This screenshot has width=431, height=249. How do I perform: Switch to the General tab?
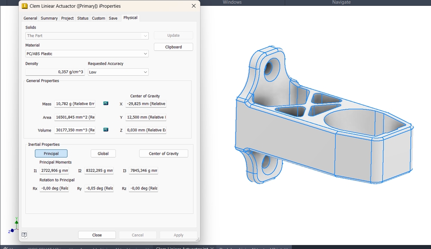[30, 18]
